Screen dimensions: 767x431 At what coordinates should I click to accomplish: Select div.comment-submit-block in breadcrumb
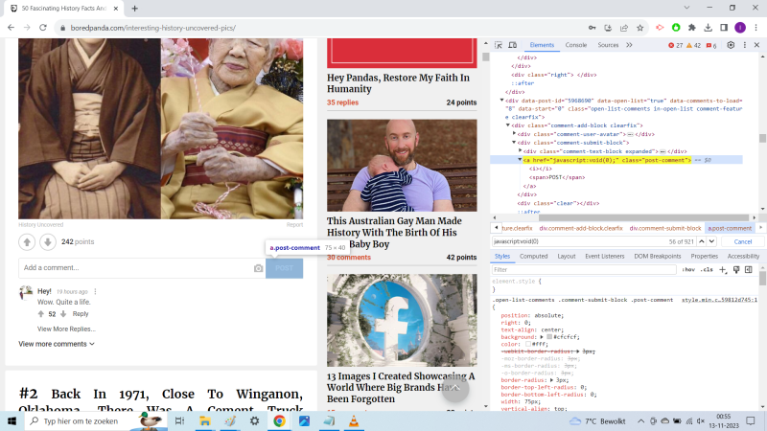pyautogui.click(x=664, y=228)
